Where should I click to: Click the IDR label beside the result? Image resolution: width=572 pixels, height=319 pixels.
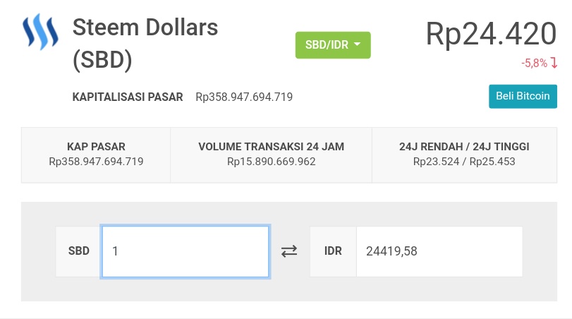(x=333, y=251)
